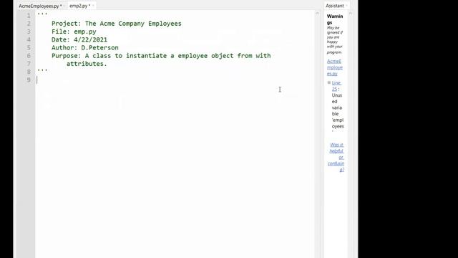Open 'Was it helpful or confusing?' feedback link
Image resolution: width=458 pixels, height=258 pixels.
(x=336, y=157)
